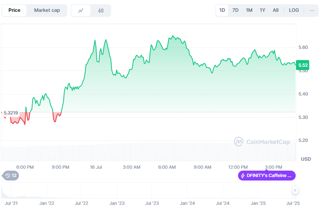
Task: Click the 5.3219 opening price label
Action: [x=11, y=113]
